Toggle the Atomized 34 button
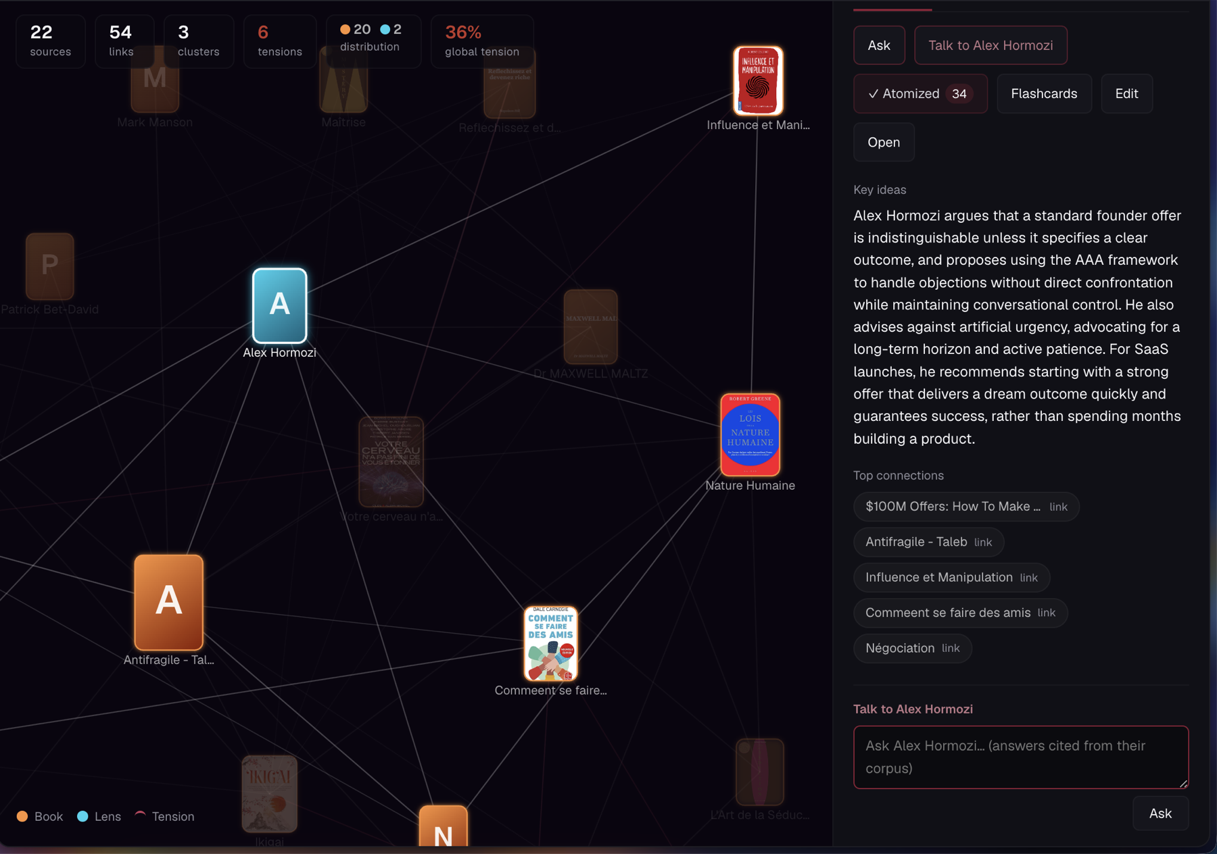Image resolution: width=1217 pixels, height=854 pixels. click(x=920, y=93)
